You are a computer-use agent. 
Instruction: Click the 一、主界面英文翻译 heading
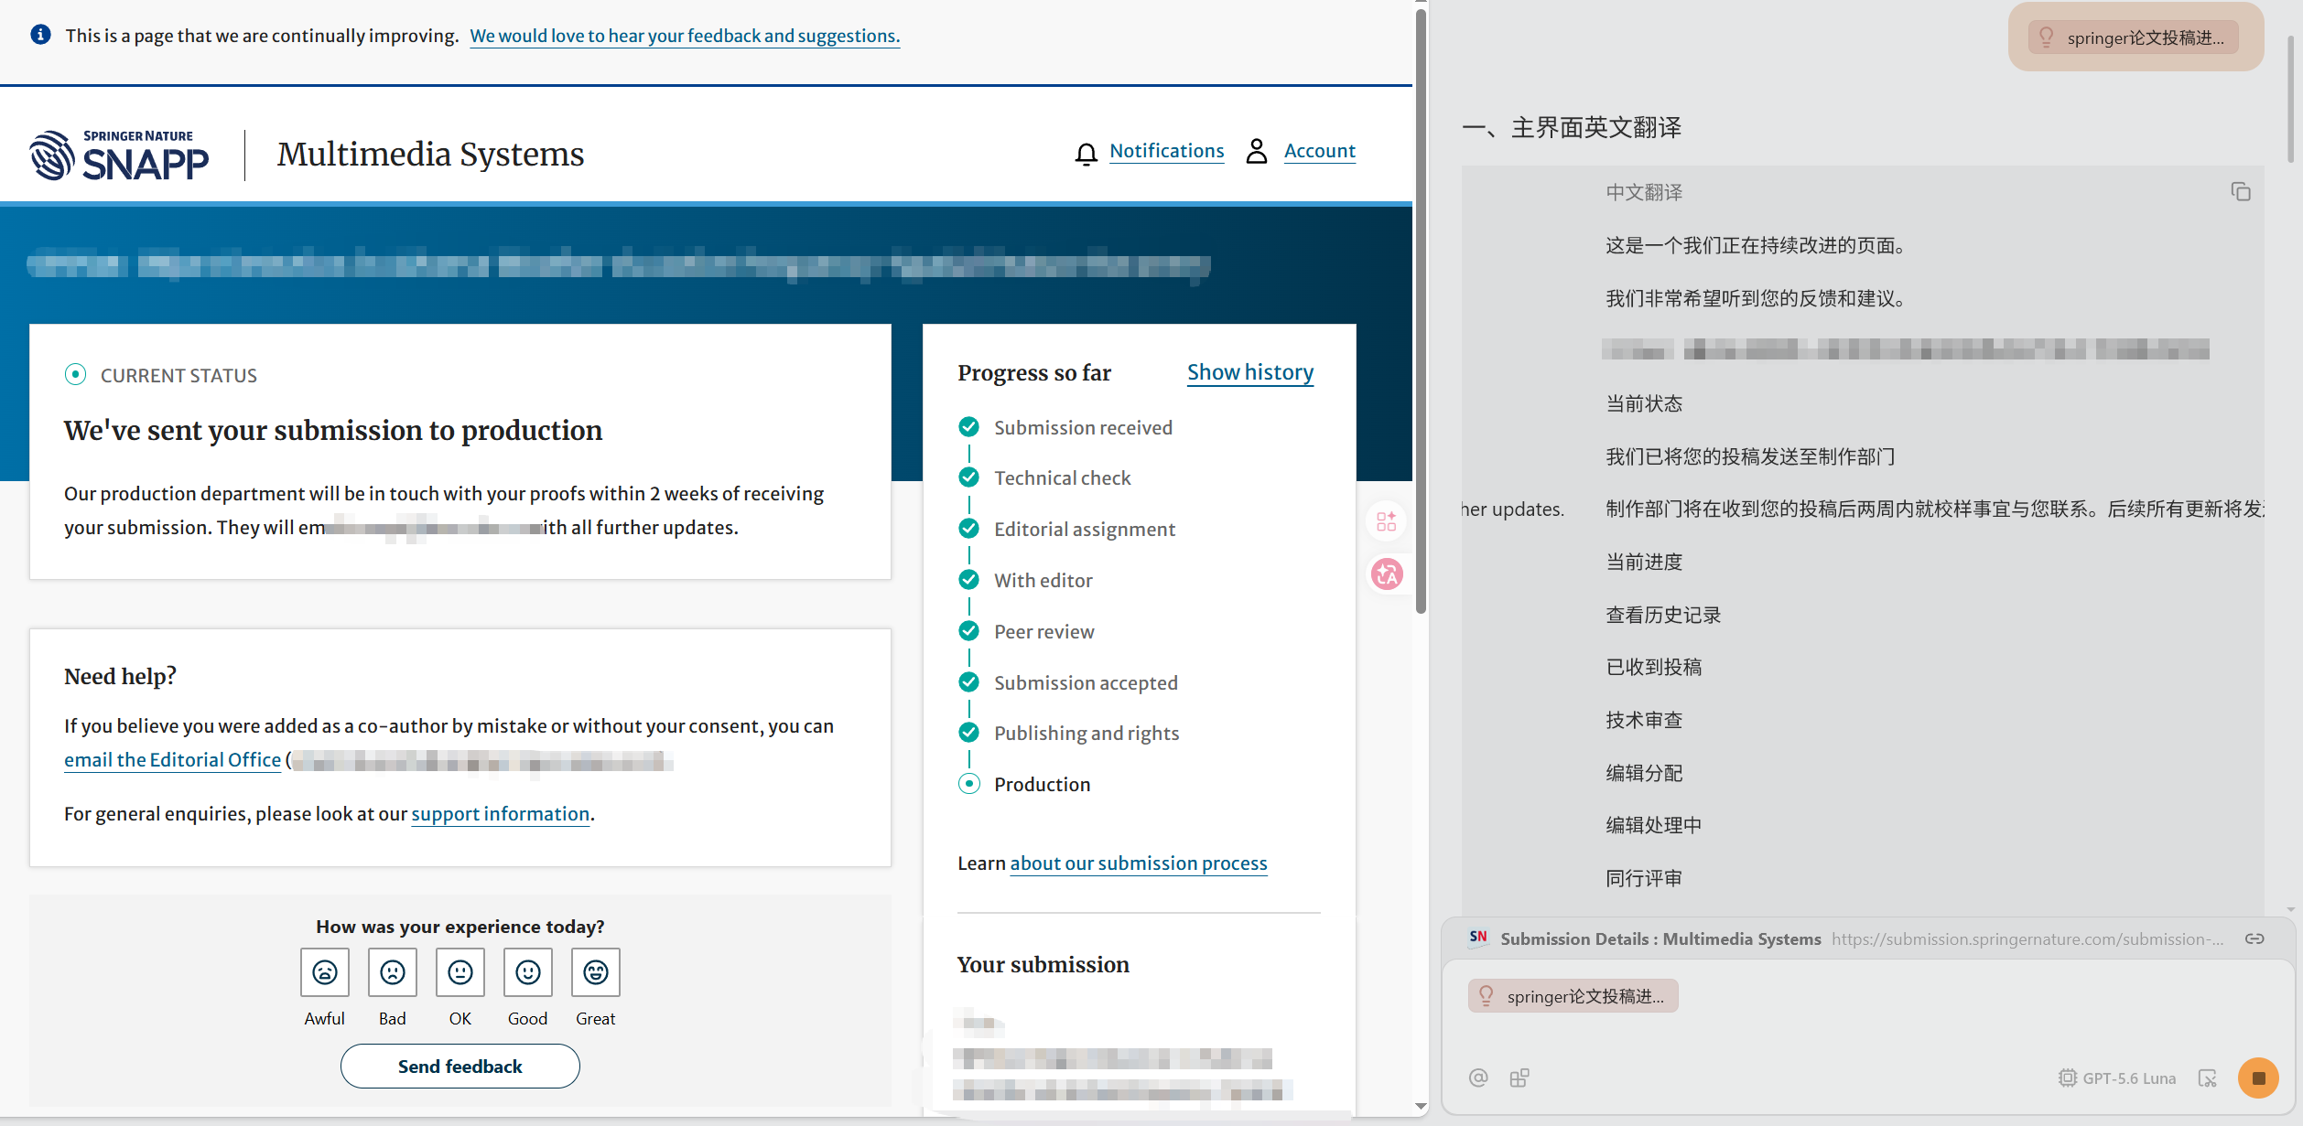1572,128
